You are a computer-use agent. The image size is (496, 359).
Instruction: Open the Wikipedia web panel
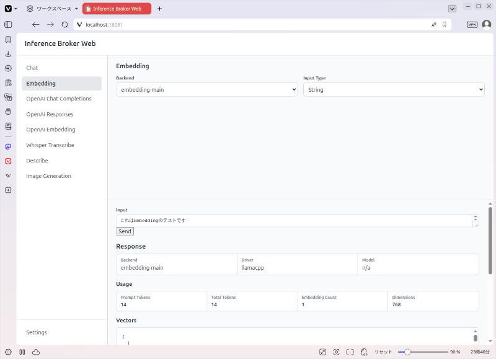coord(8,175)
